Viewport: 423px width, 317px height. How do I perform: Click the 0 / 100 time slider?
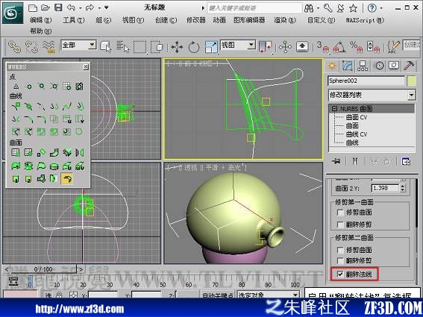coord(43,269)
